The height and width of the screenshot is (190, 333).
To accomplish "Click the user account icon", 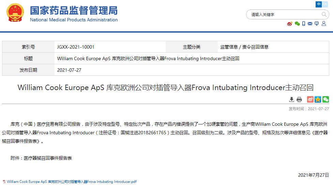I will tap(324, 23).
